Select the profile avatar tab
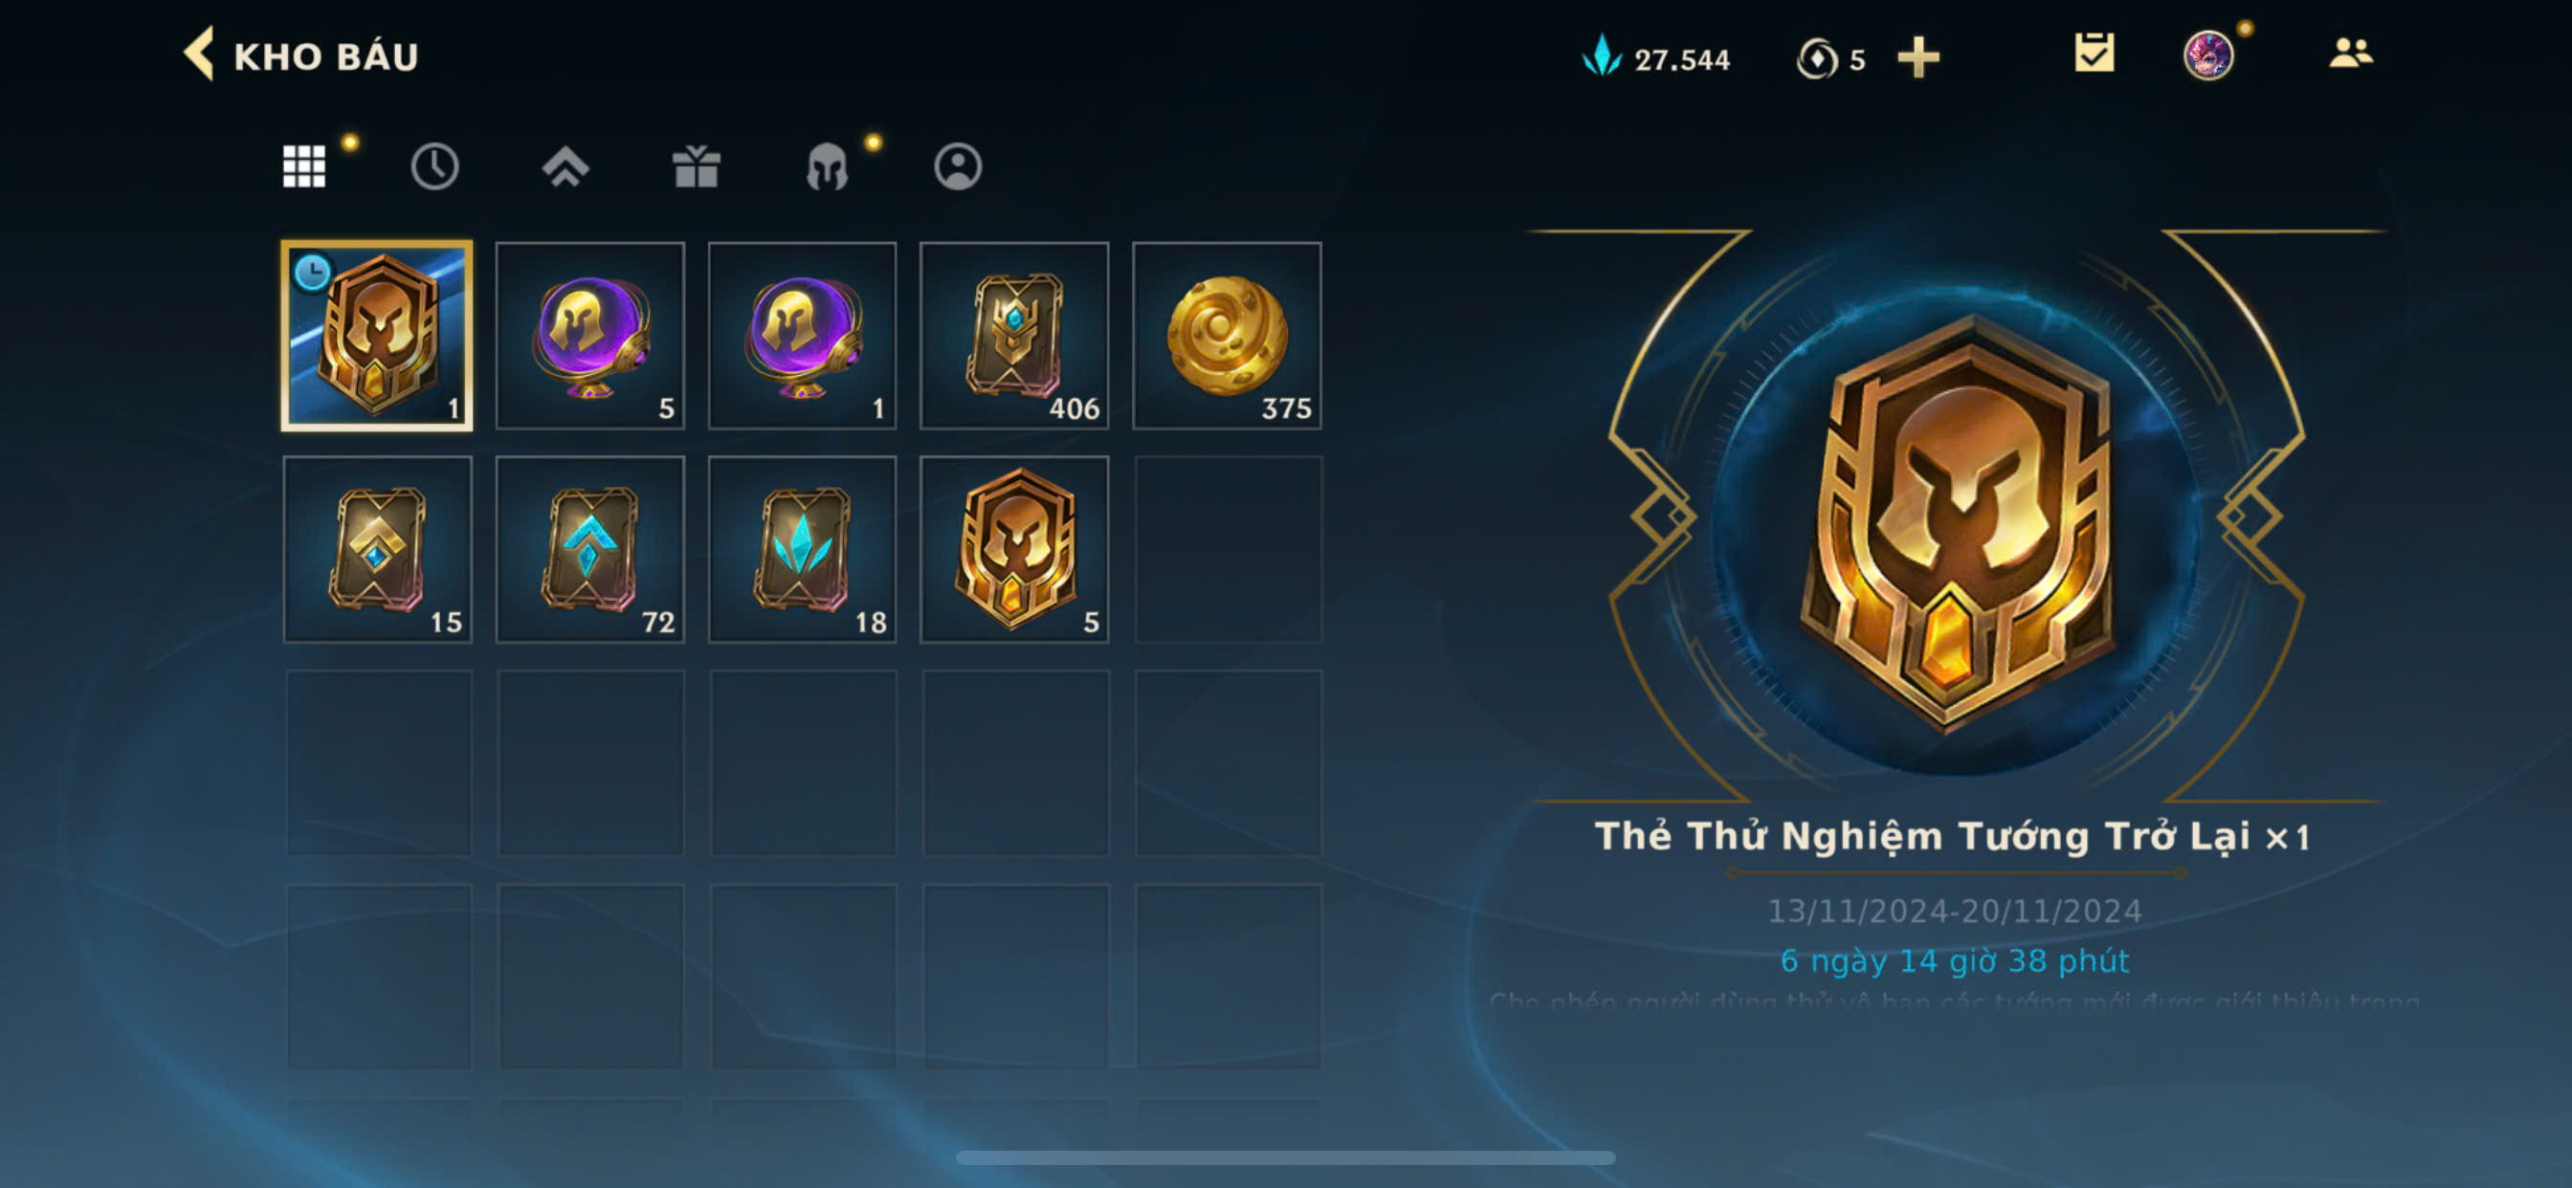The image size is (2572, 1188). click(958, 165)
